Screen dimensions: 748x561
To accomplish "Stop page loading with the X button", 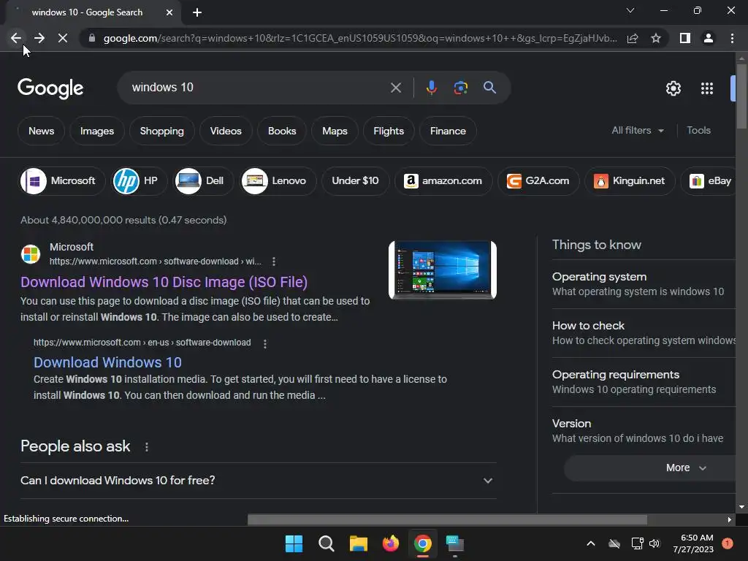I will tap(63, 38).
